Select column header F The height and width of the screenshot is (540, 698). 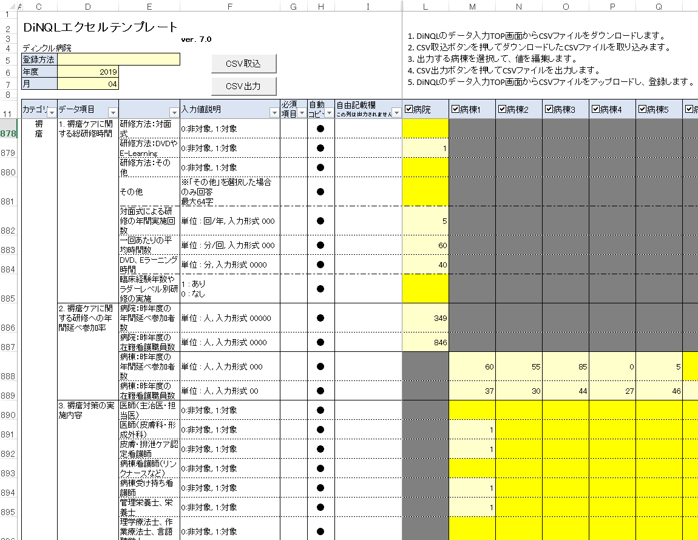coord(229,6)
